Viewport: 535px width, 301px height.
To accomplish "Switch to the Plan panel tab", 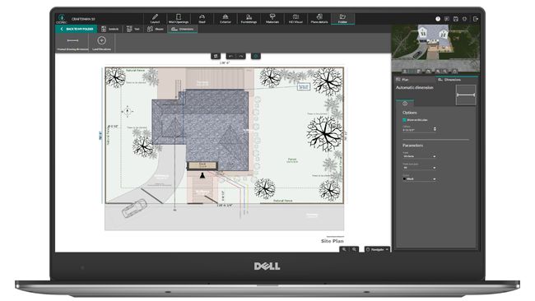I will click(x=414, y=80).
